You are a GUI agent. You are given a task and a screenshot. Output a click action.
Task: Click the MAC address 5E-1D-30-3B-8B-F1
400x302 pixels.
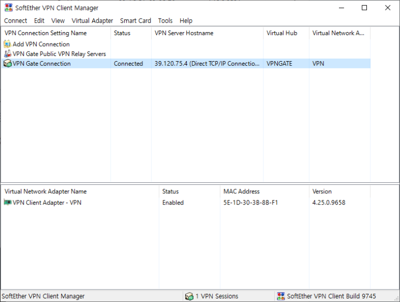(250, 203)
